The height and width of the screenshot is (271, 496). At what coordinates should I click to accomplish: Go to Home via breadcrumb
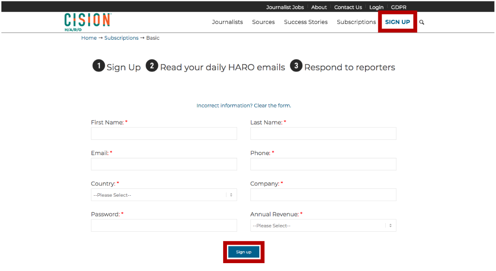pos(89,38)
